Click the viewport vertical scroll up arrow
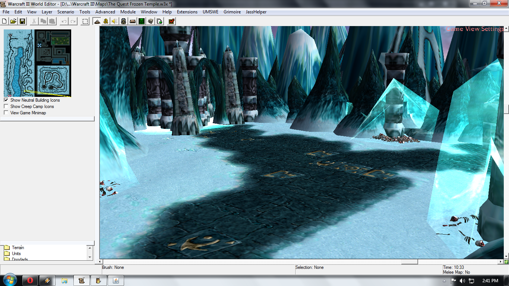 [x=506, y=28]
